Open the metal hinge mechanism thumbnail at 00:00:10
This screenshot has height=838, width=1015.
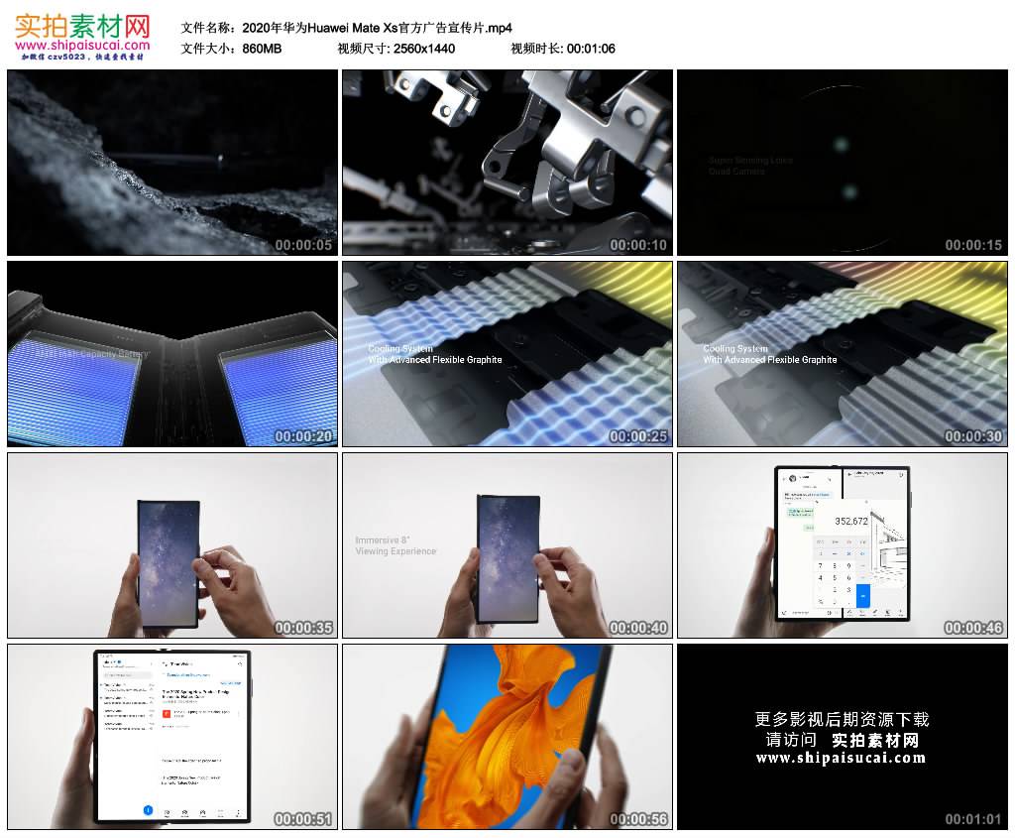point(507,163)
